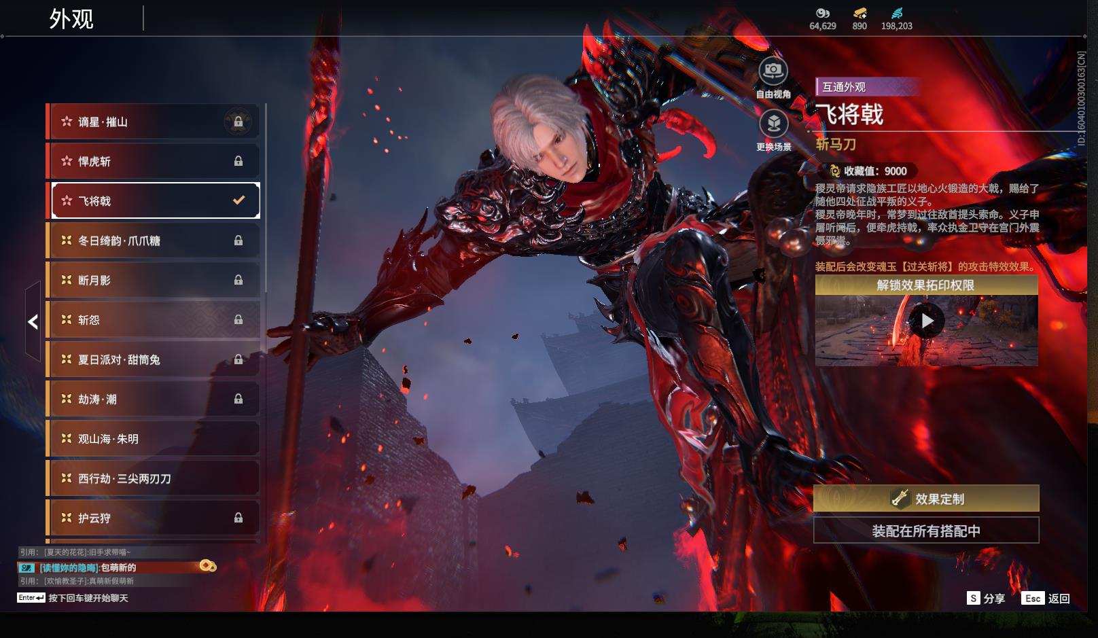
Task: Click the 返回 back button
Action: coord(1046,598)
